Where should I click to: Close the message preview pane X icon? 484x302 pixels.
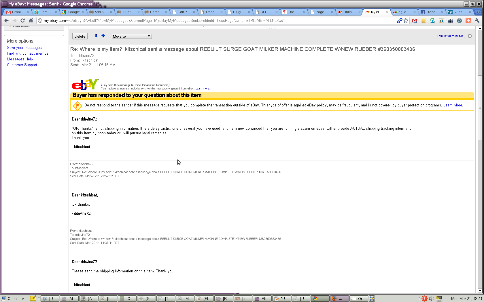coord(470,36)
